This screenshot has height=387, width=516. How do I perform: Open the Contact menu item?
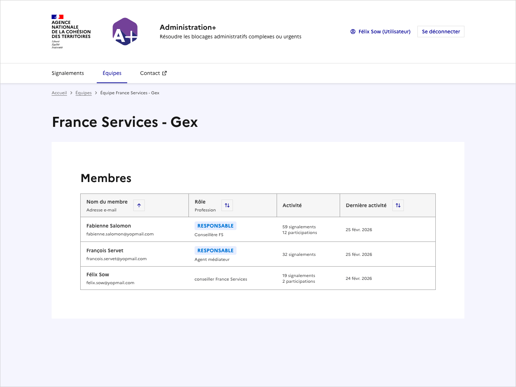coord(150,73)
